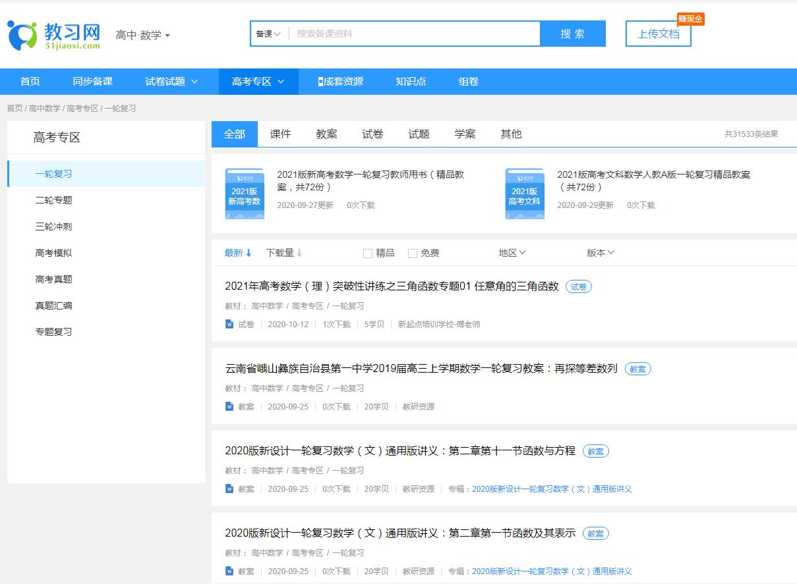Toggle sorting by 下载量
Screen dimensions: 797x584
[280, 252]
